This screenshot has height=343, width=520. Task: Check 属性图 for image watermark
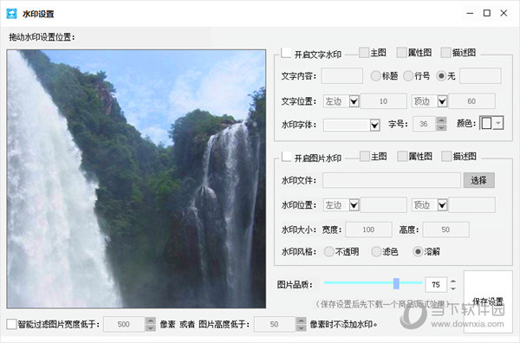tap(402, 157)
